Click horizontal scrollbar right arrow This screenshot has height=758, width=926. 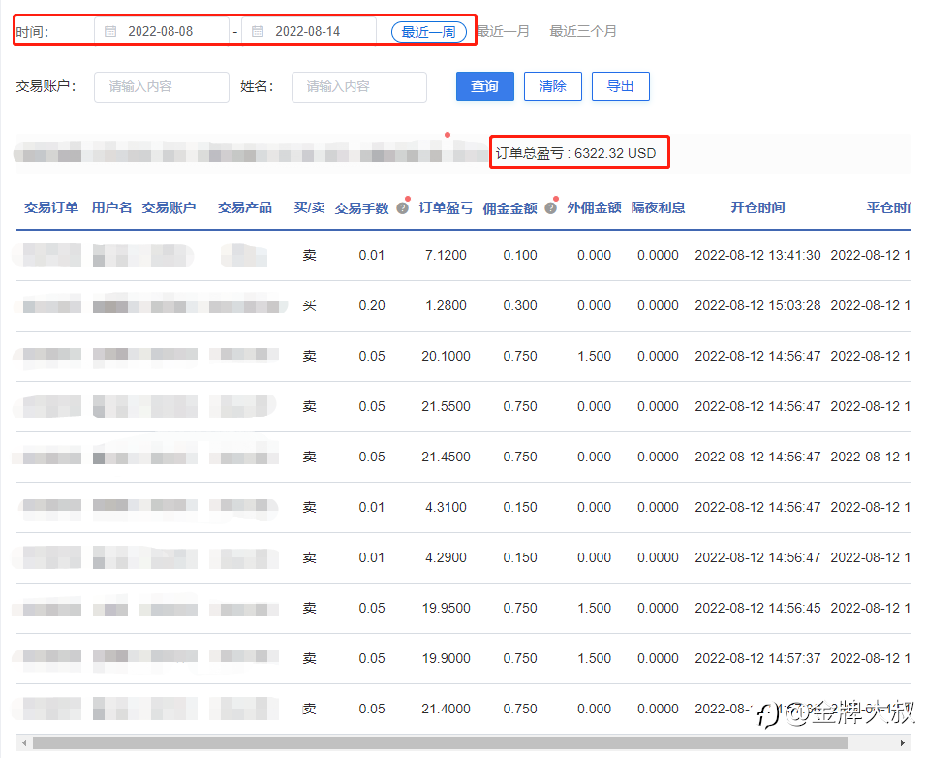(x=903, y=742)
